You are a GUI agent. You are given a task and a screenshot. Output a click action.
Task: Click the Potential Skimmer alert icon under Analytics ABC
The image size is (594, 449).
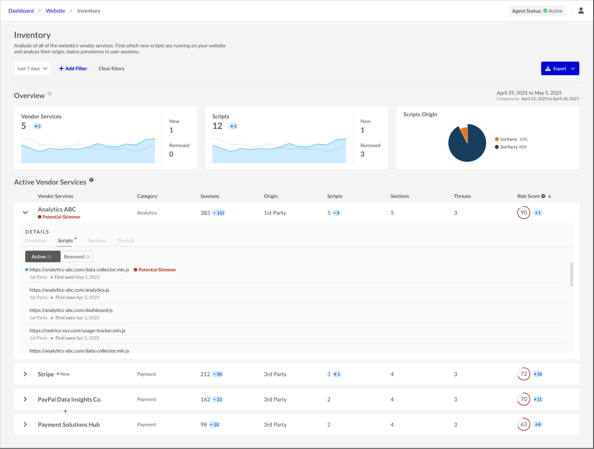pyautogui.click(x=40, y=217)
